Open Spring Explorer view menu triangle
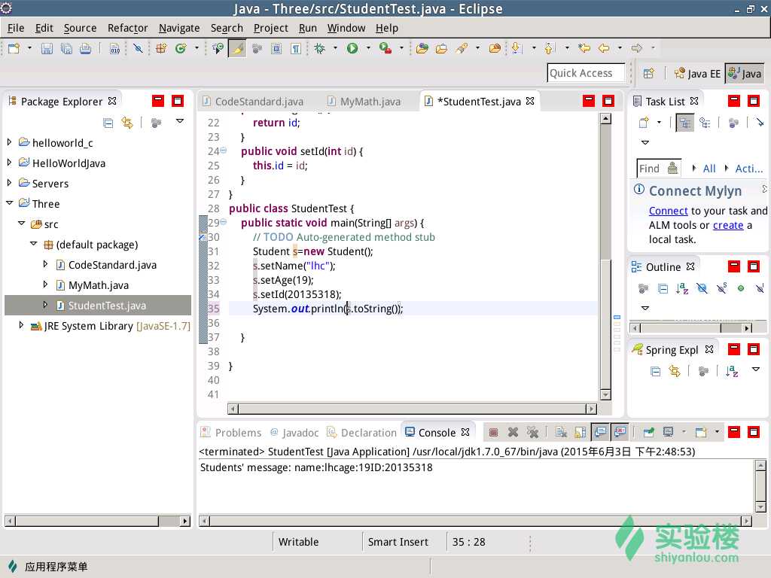The height and width of the screenshot is (578, 771). click(756, 369)
